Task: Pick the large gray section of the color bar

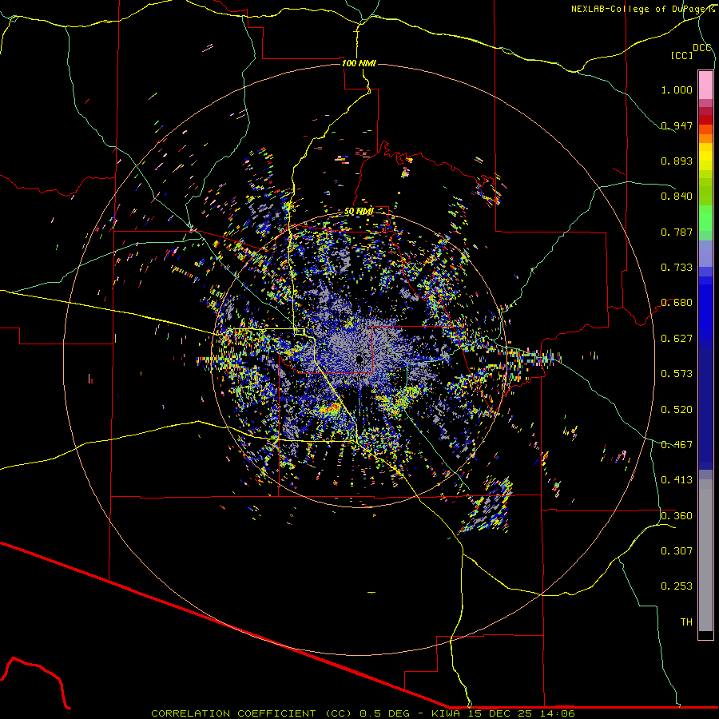Action: [x=705, y=555]
